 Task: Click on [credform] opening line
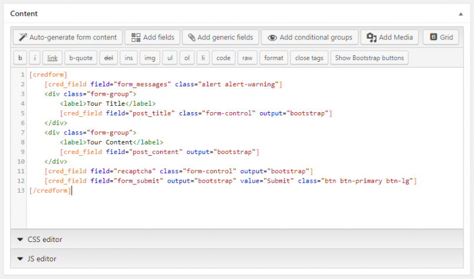point(48,75)
